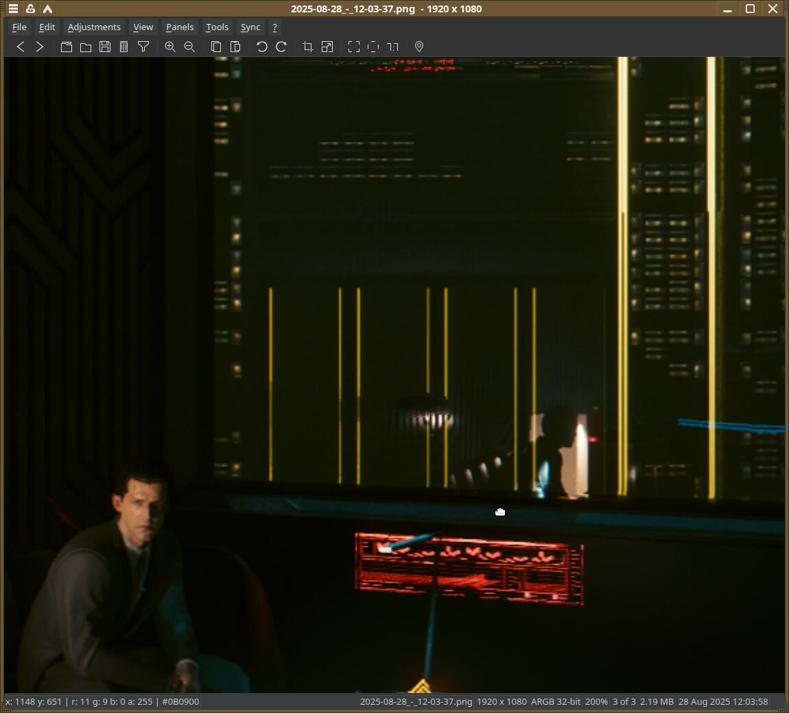Open the Adjustments menu
Image resolution: width=789 pixels, height=713 pixels.
(x=94, y=27)
